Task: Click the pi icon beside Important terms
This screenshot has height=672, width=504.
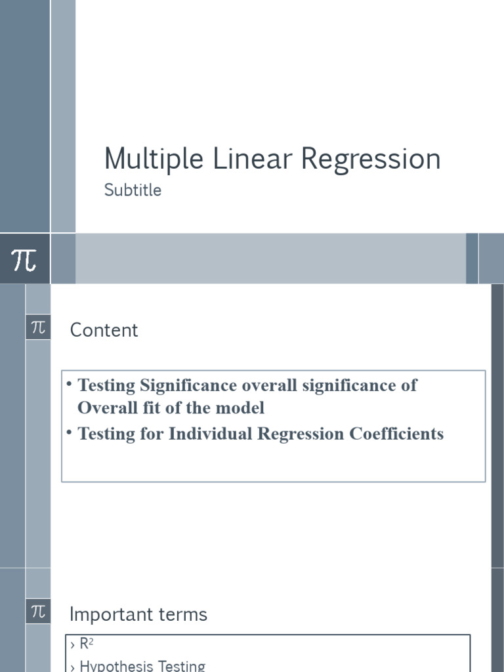Action: (x=38, y=612)
